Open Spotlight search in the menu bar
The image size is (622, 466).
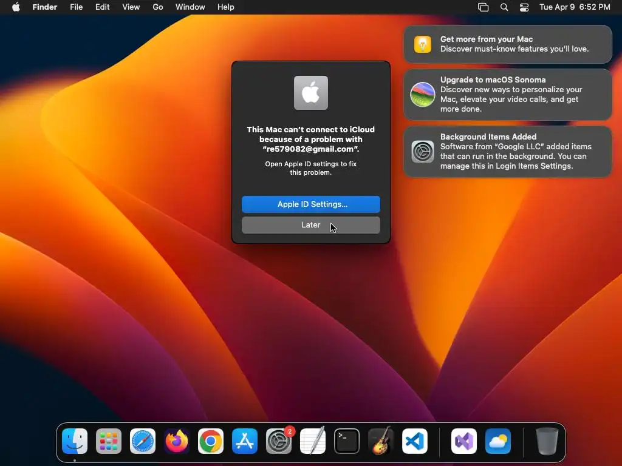[504, 7]
